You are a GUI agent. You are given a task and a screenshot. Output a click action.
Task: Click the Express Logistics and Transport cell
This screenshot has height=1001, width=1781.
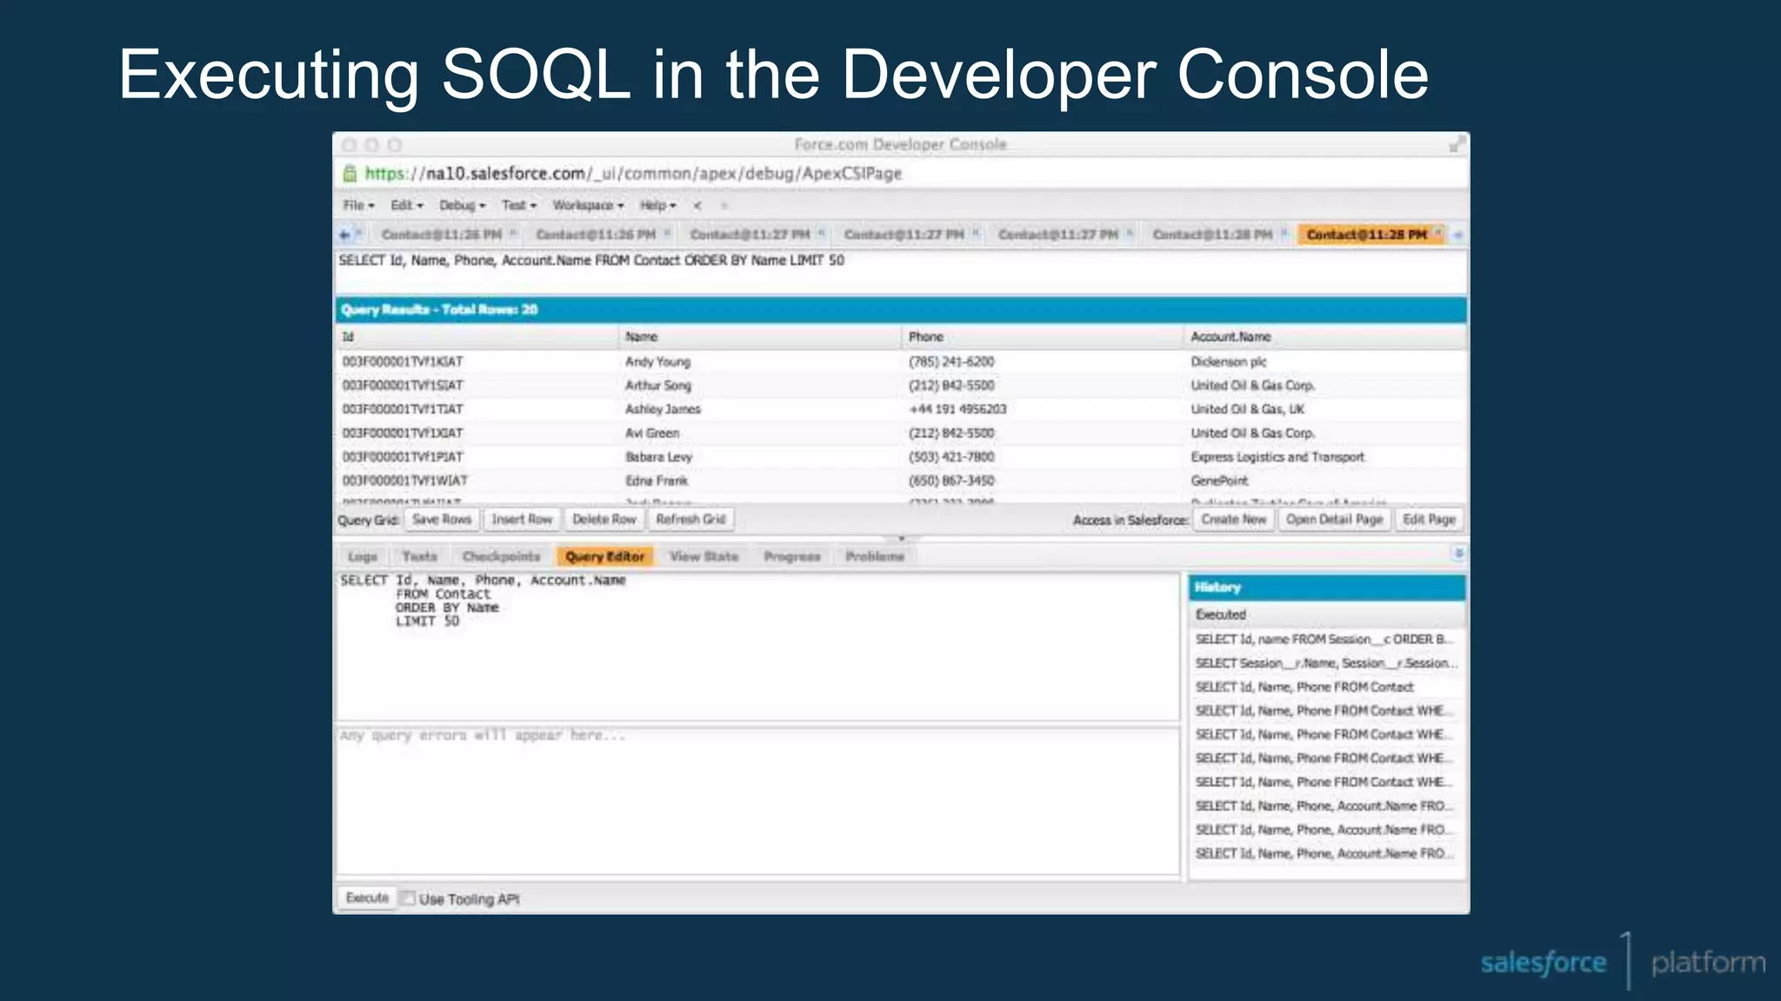click(x=1277, y=457)
